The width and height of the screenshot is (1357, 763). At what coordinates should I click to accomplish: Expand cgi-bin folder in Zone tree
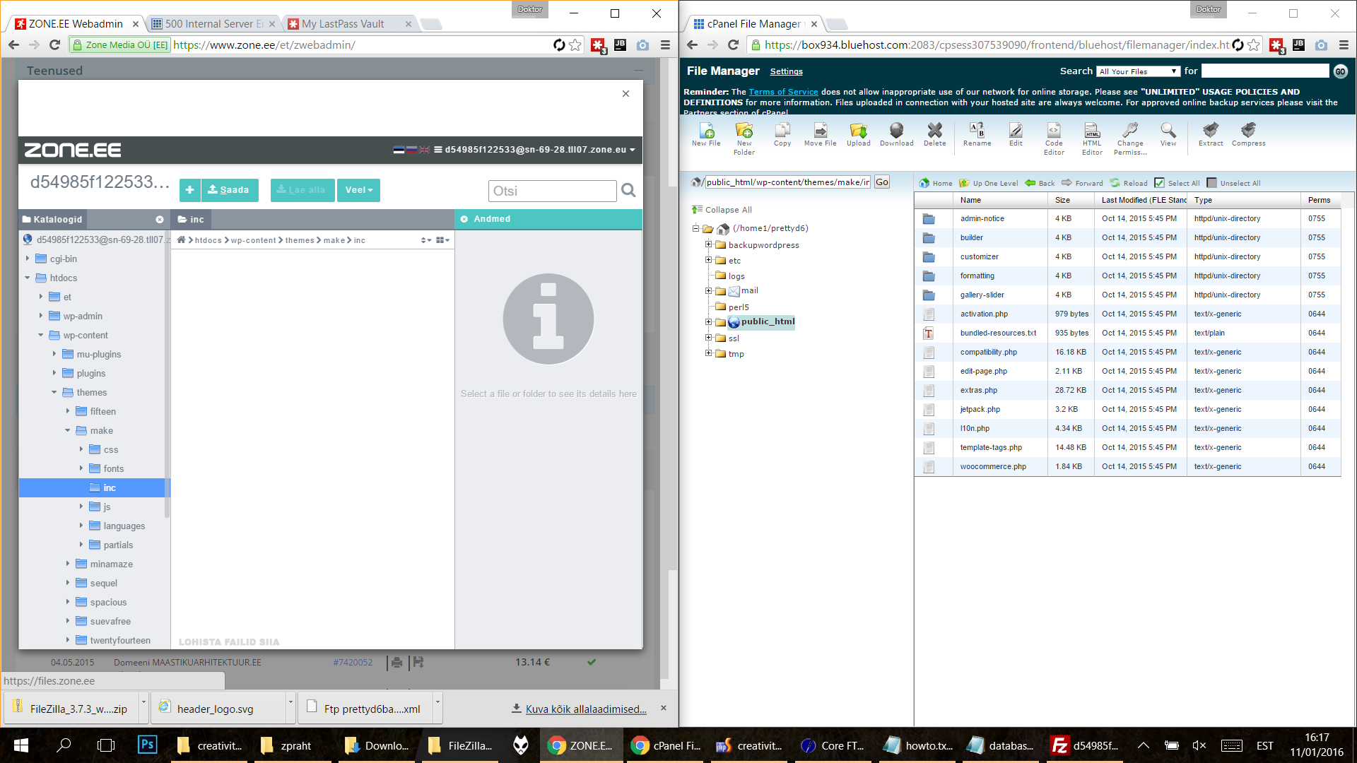(28, 259)
